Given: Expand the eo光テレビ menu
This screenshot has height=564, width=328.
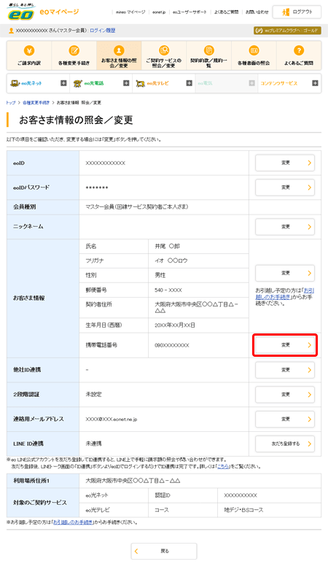Looking at the screenshot, I should [x=189, y=83].
